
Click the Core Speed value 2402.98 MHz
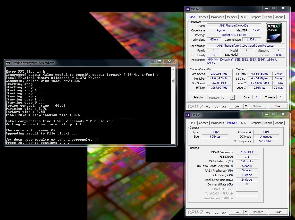pyautogui.click(x=219, y=74)
